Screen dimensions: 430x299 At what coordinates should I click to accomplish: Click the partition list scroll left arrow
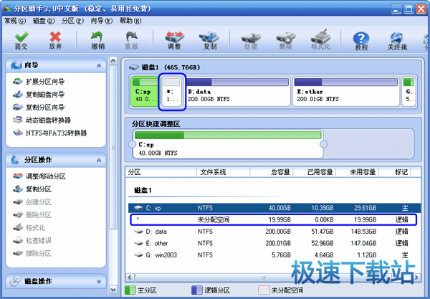[130, 277]
